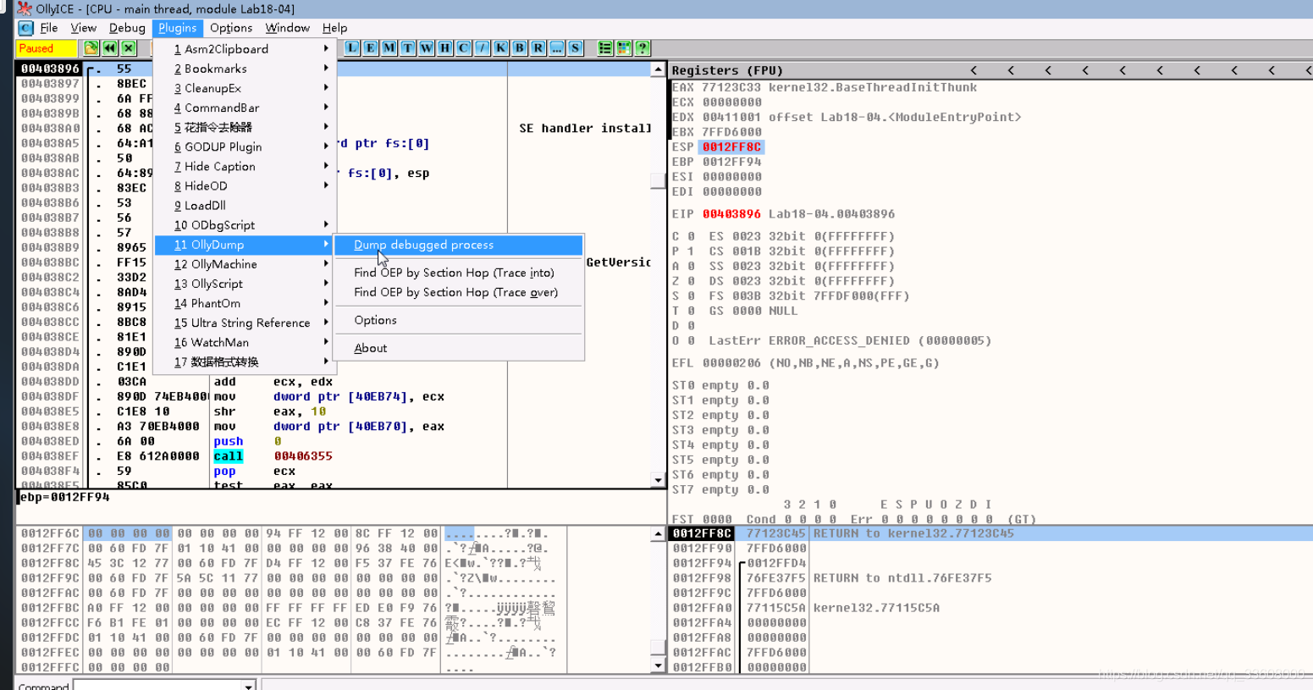This screenshot has width=1313, height=690.
Task: Open the Help menu
Action: click(x=334, y=28)
